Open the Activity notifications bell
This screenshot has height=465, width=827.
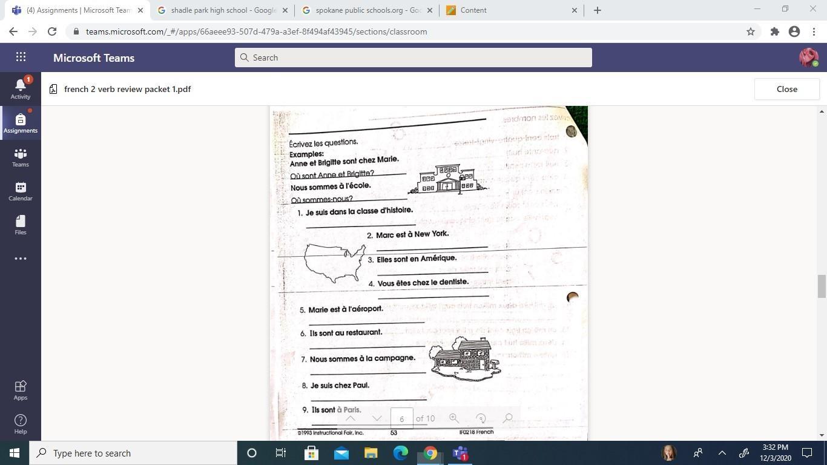[x=21, y=88]
